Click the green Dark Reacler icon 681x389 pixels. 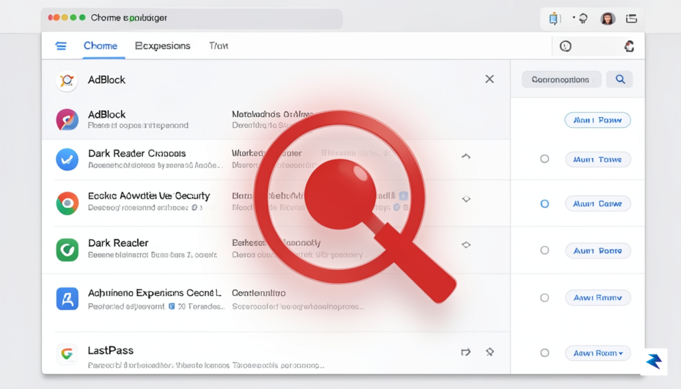pos(67,249)
